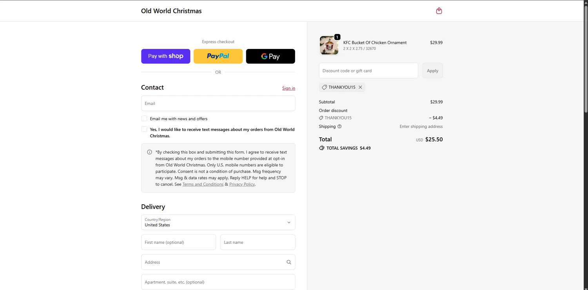Screen dimensions: 588x290
Task: Check the receive text messages box
Action: [144, 129]
